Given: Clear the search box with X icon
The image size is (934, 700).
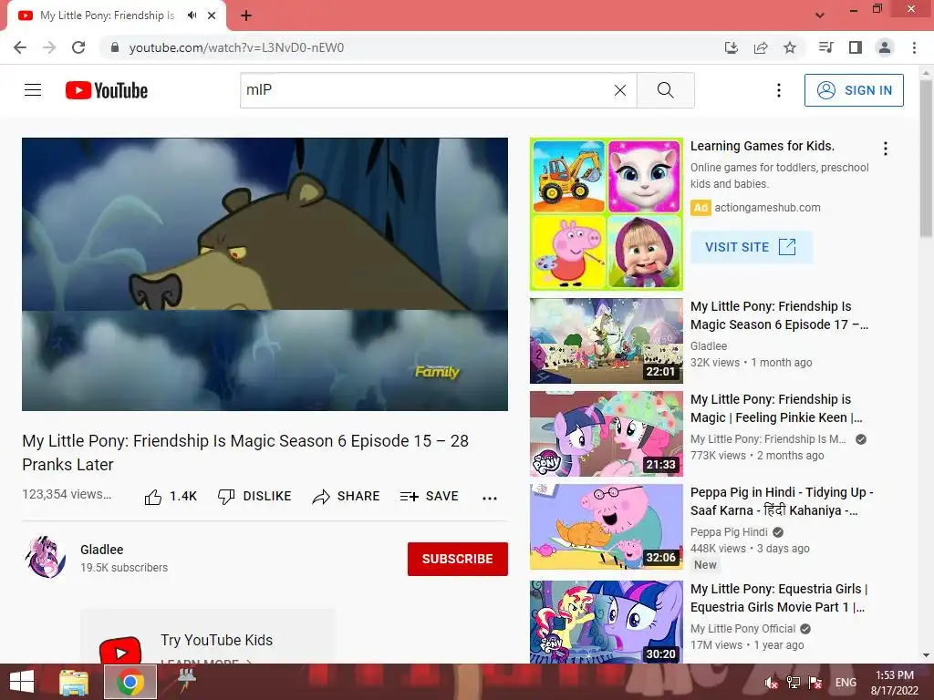Looking at the screenshot, I should (620, 90).
